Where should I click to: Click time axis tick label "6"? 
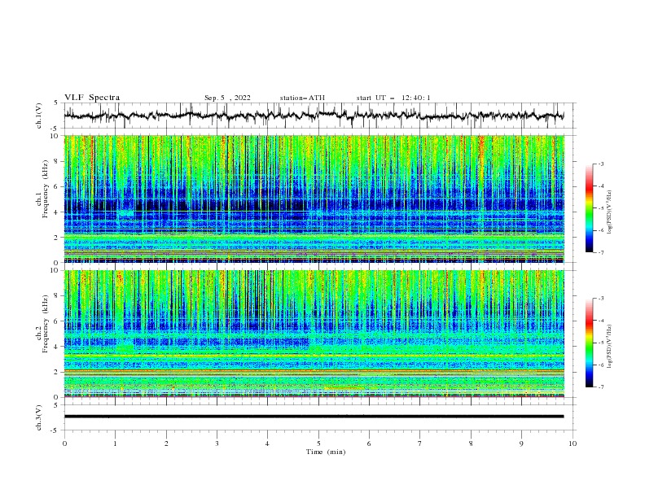tap(369, 443)
